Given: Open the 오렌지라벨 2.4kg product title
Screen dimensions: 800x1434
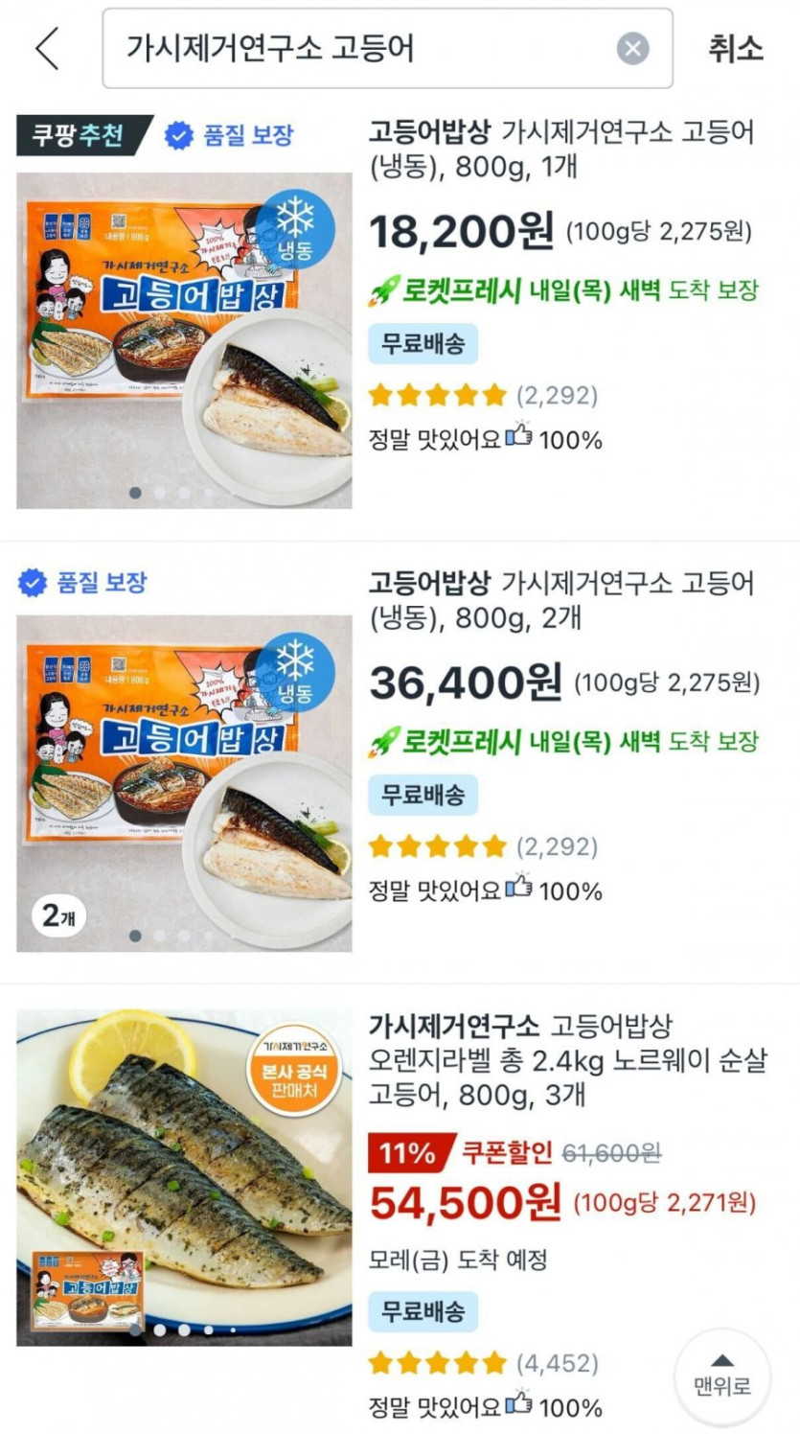Looking at the screenshot, I should 567,1059.
